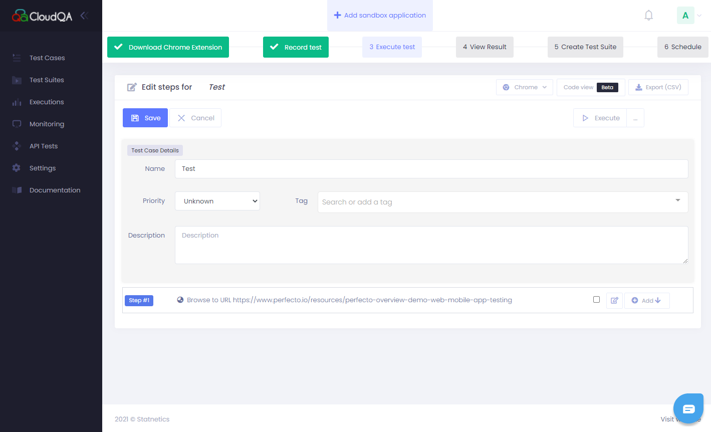
Task: Click the Test Case Details label
Action: pos(155,150)
